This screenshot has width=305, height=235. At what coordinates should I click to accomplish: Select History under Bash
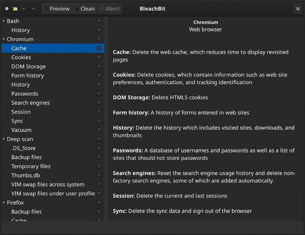pyautogui.click(x=21, y=30)
